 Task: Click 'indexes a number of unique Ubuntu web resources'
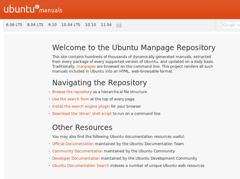[157, 166]
